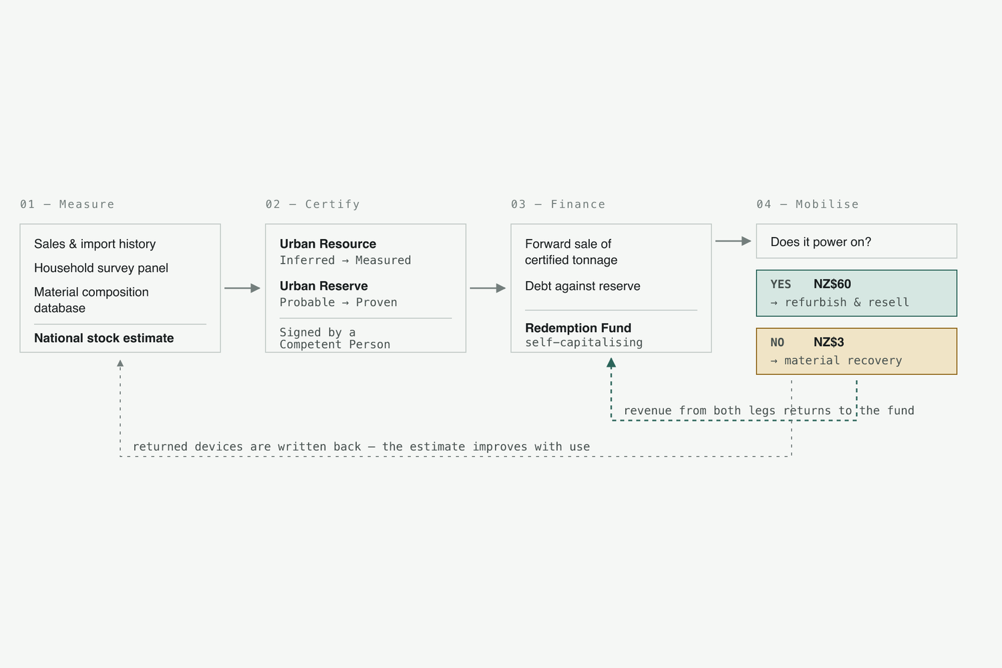Image resolution: width=1002 pixels, height=668 pixels.
Task: Click Urban Resource title
Action: tap(328, 244)
